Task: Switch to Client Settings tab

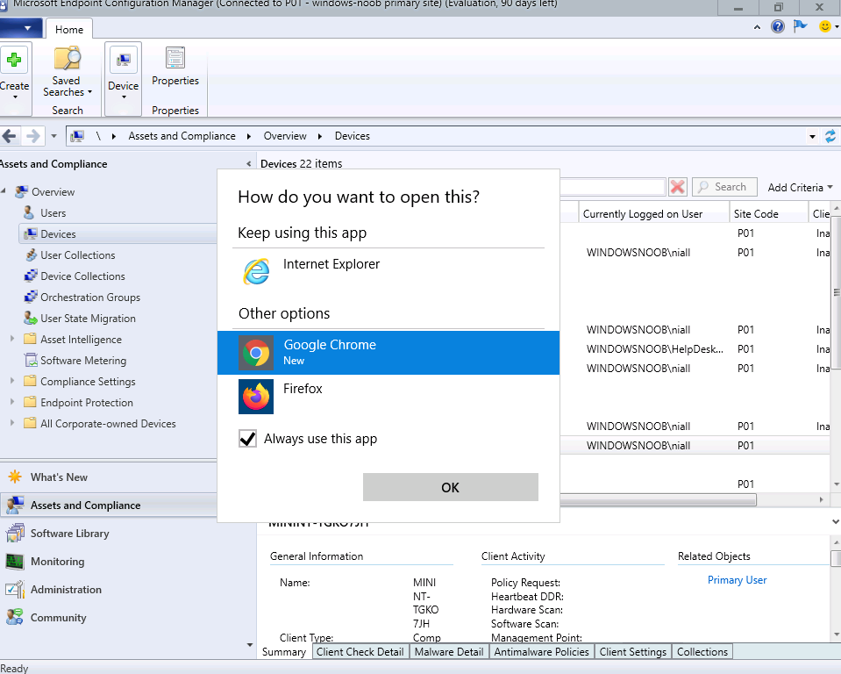Action: click(633, 651)
